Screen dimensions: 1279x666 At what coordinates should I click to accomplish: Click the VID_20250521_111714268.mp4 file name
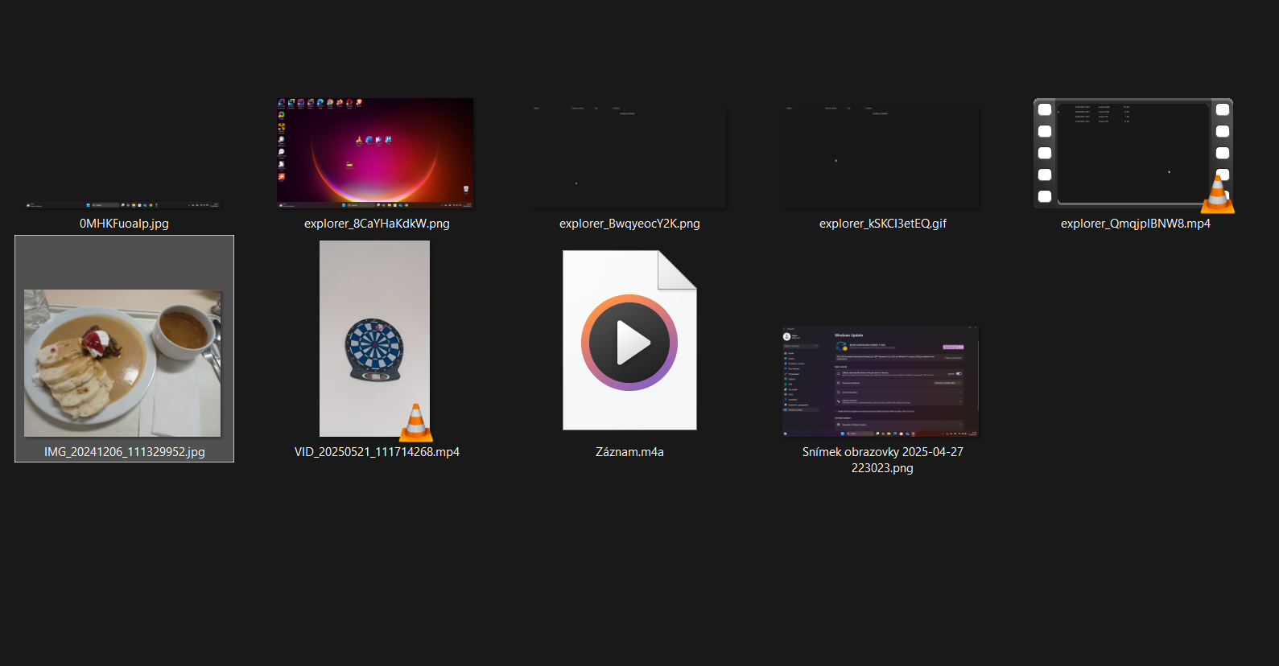[x=377, y=452]
